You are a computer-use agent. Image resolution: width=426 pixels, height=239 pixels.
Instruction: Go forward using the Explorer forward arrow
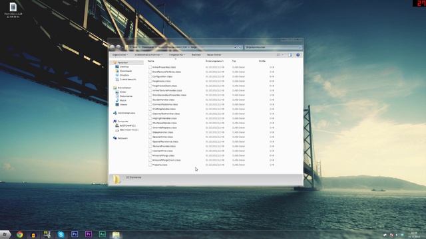[x=118, y=47]
